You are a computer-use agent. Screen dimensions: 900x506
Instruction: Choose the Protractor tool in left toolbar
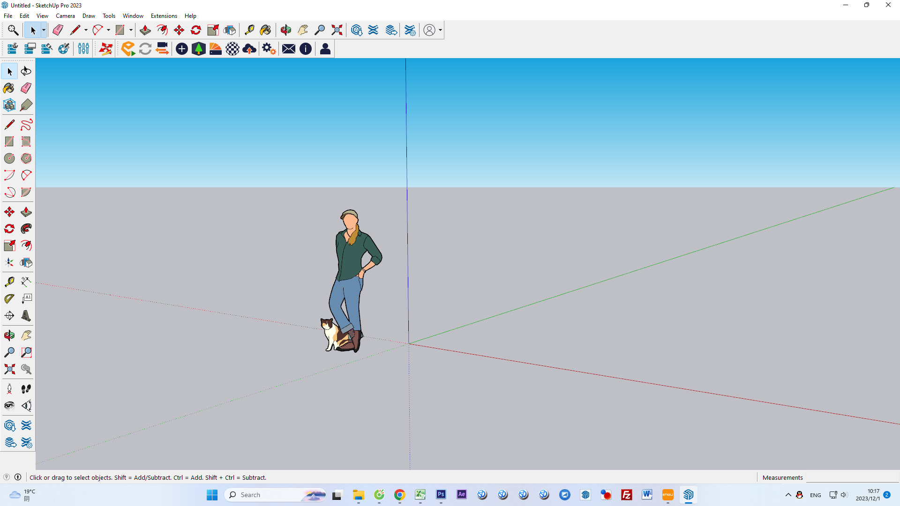tap(9, 298)
